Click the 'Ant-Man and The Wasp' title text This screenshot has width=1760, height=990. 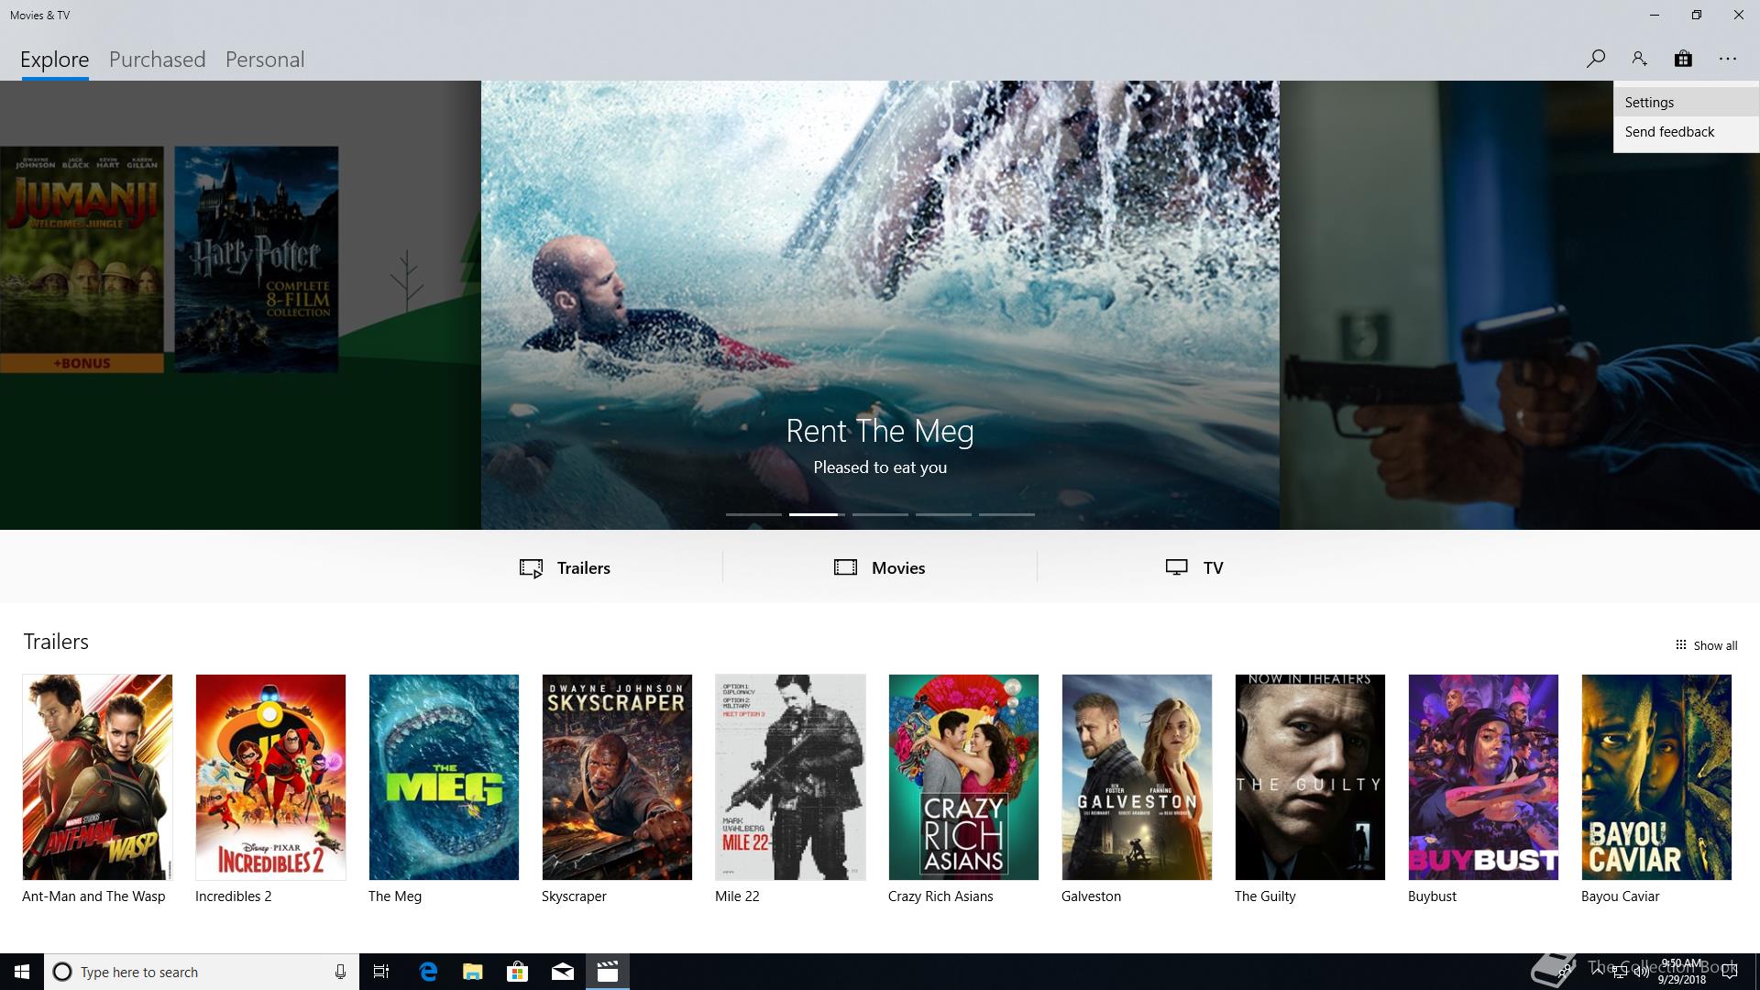tap(93, 896)
